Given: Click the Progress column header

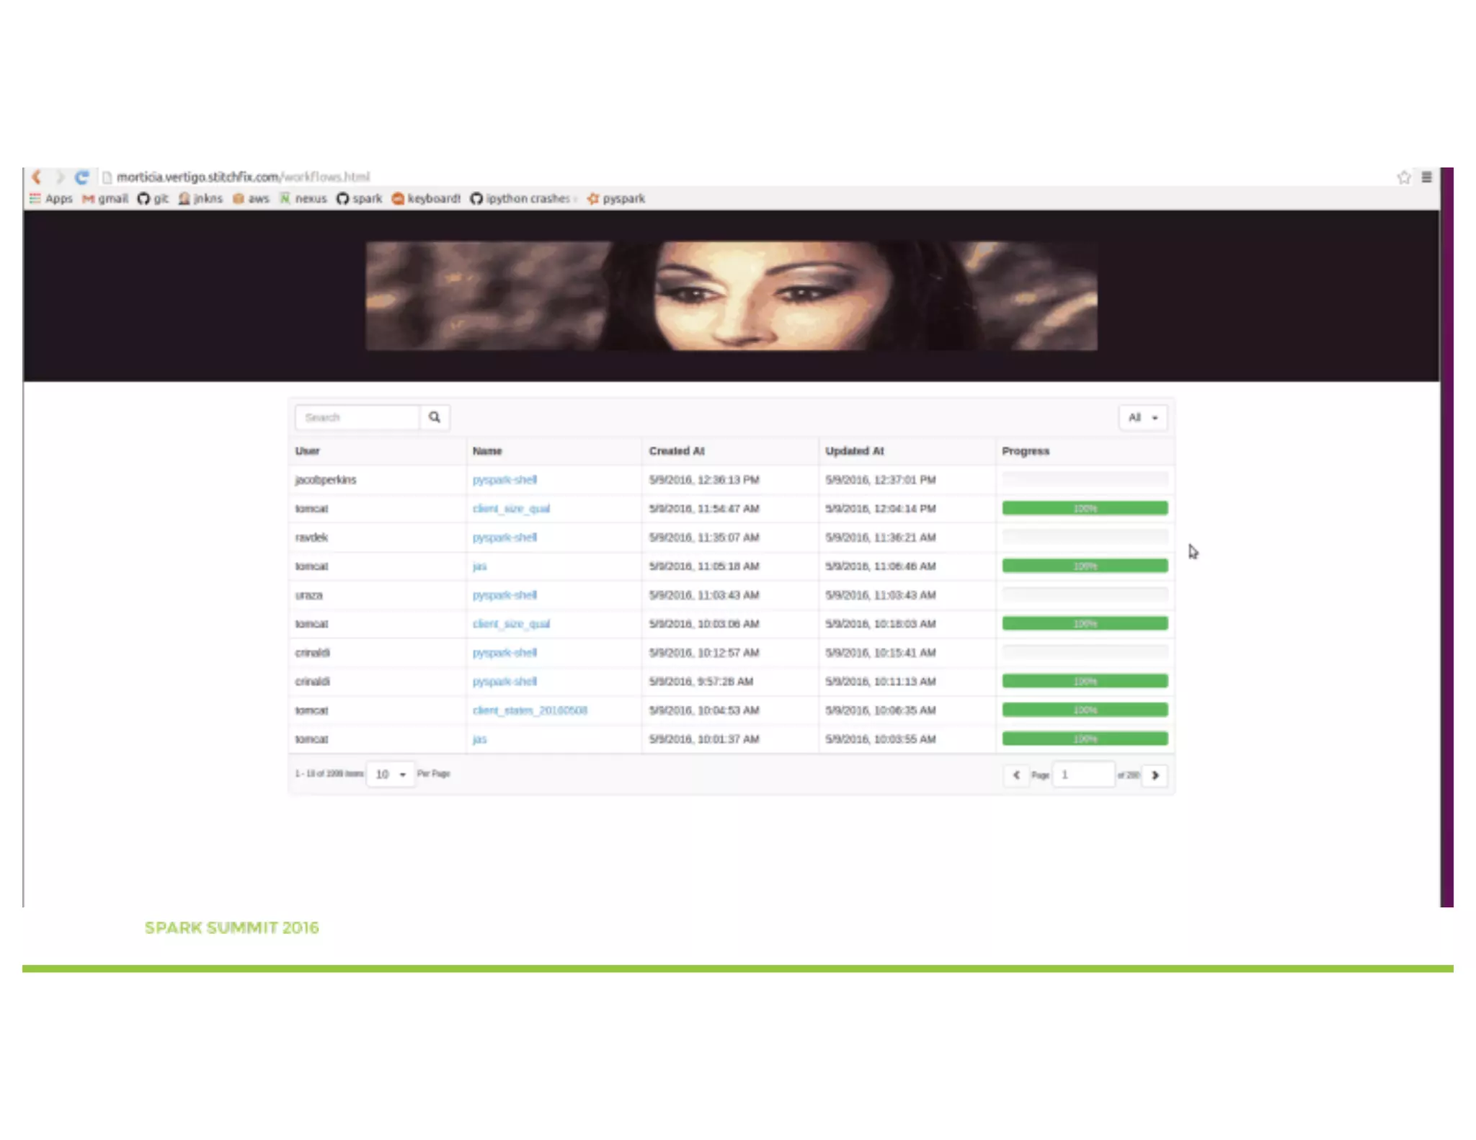Looking at the screenshot, I should [1026, 451].
